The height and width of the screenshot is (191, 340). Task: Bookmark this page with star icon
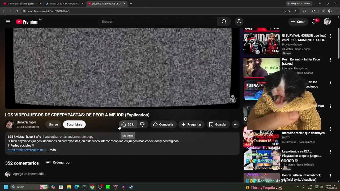pyautogui.click(x=295, y=11)
